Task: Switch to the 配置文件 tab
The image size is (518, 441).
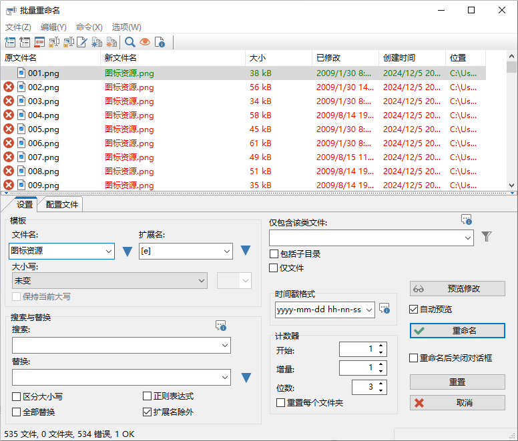Action: tap(62, 205)
